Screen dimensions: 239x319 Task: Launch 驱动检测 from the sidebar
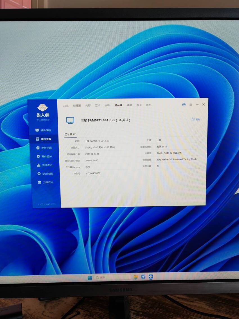(45, 173)
